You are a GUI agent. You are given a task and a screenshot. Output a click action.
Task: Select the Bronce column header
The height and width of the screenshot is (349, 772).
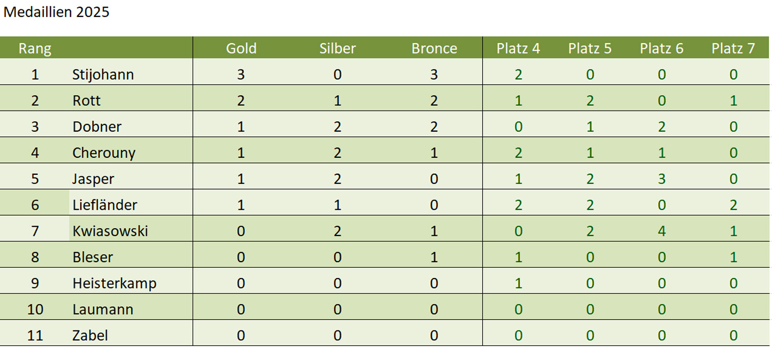(x=434, y=48)
